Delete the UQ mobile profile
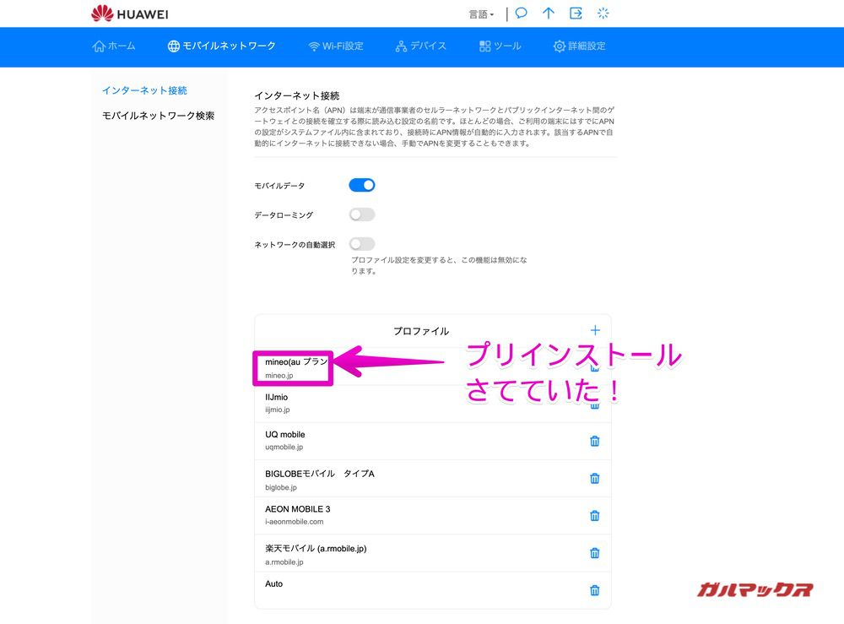This screenshot has width=844, height=624. [x=594, y=441]
